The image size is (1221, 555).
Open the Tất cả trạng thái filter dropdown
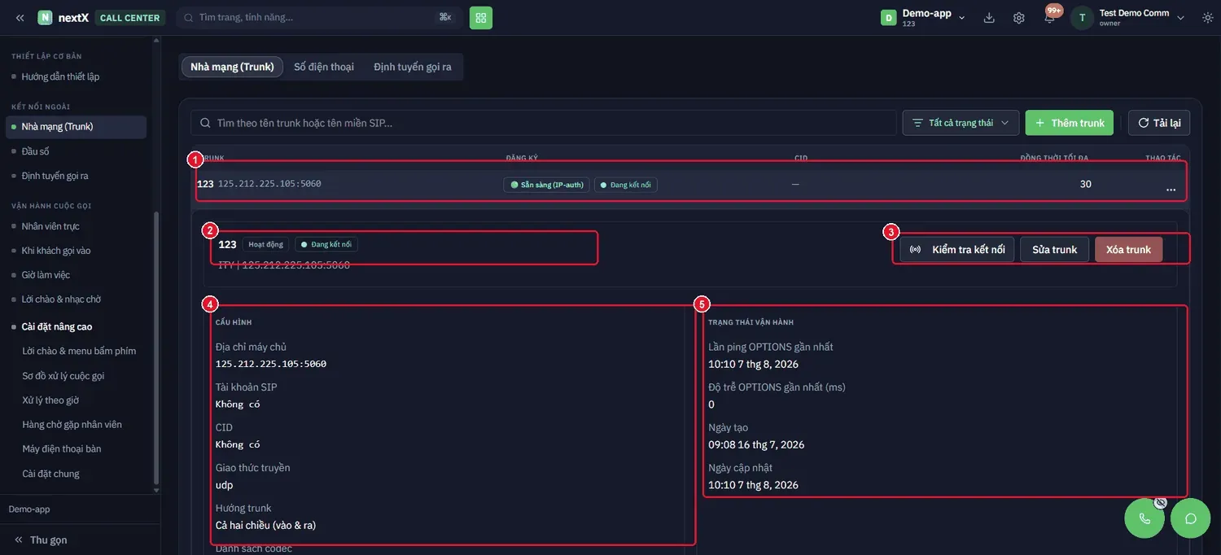click(961, 123)
